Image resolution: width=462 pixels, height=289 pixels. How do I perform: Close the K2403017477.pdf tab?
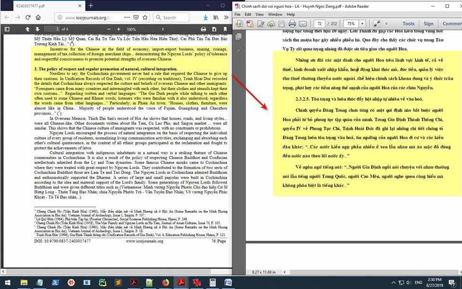click(x=80, y=6)
